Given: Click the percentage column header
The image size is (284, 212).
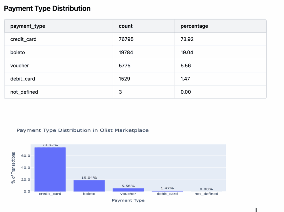Looking at the screenshot, I should (194, 26).
